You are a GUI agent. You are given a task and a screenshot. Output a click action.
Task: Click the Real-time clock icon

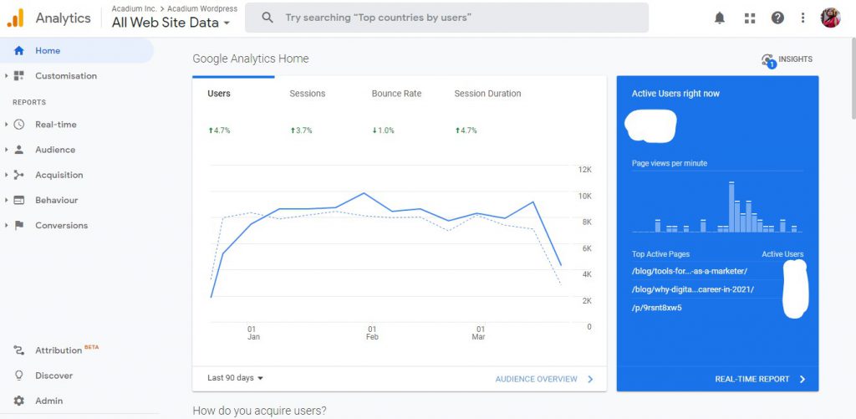[x=19, y=125]
